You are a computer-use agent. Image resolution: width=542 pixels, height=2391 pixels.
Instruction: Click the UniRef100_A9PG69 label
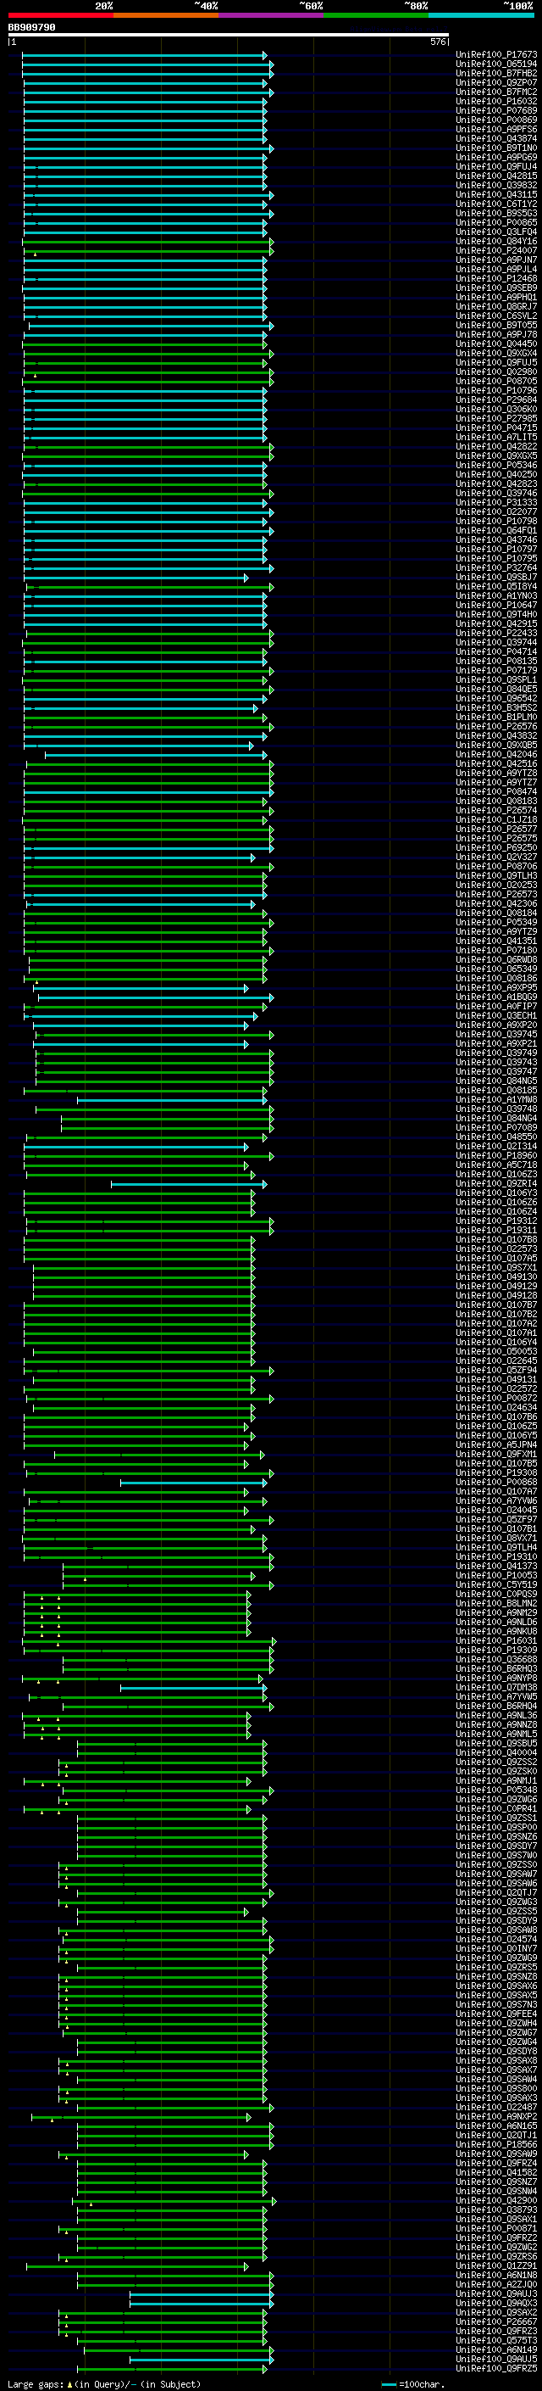(x=496, y=158)
